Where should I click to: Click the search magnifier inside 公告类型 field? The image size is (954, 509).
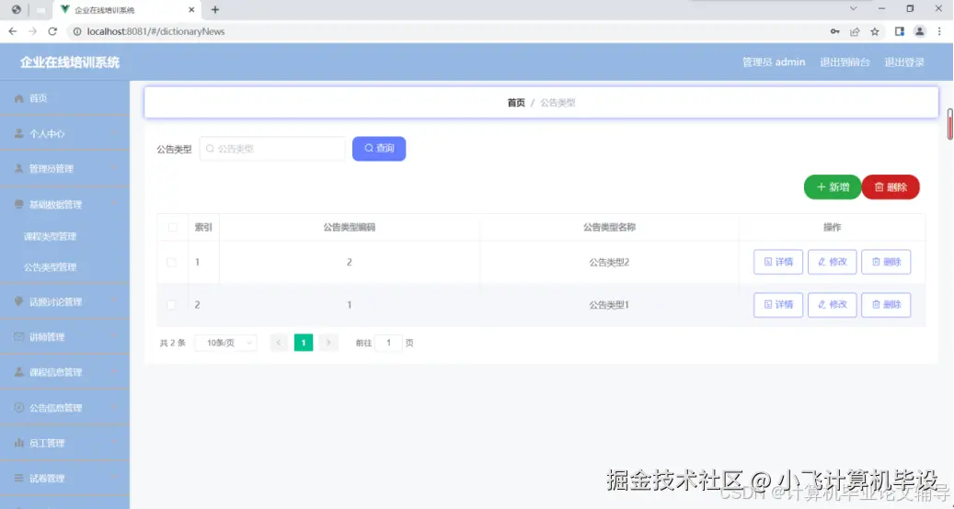210,148
